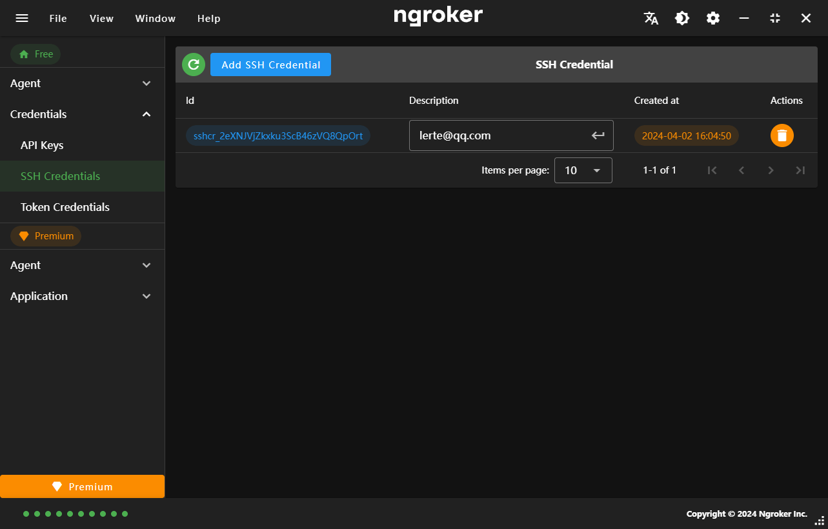Delete the lerte@qq.com SSH credential
This screenshot has height=529, width=828.
(x=782, y=135)
